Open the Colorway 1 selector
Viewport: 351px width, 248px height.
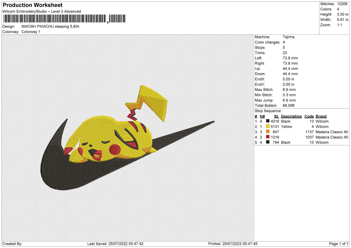point(31,32)
